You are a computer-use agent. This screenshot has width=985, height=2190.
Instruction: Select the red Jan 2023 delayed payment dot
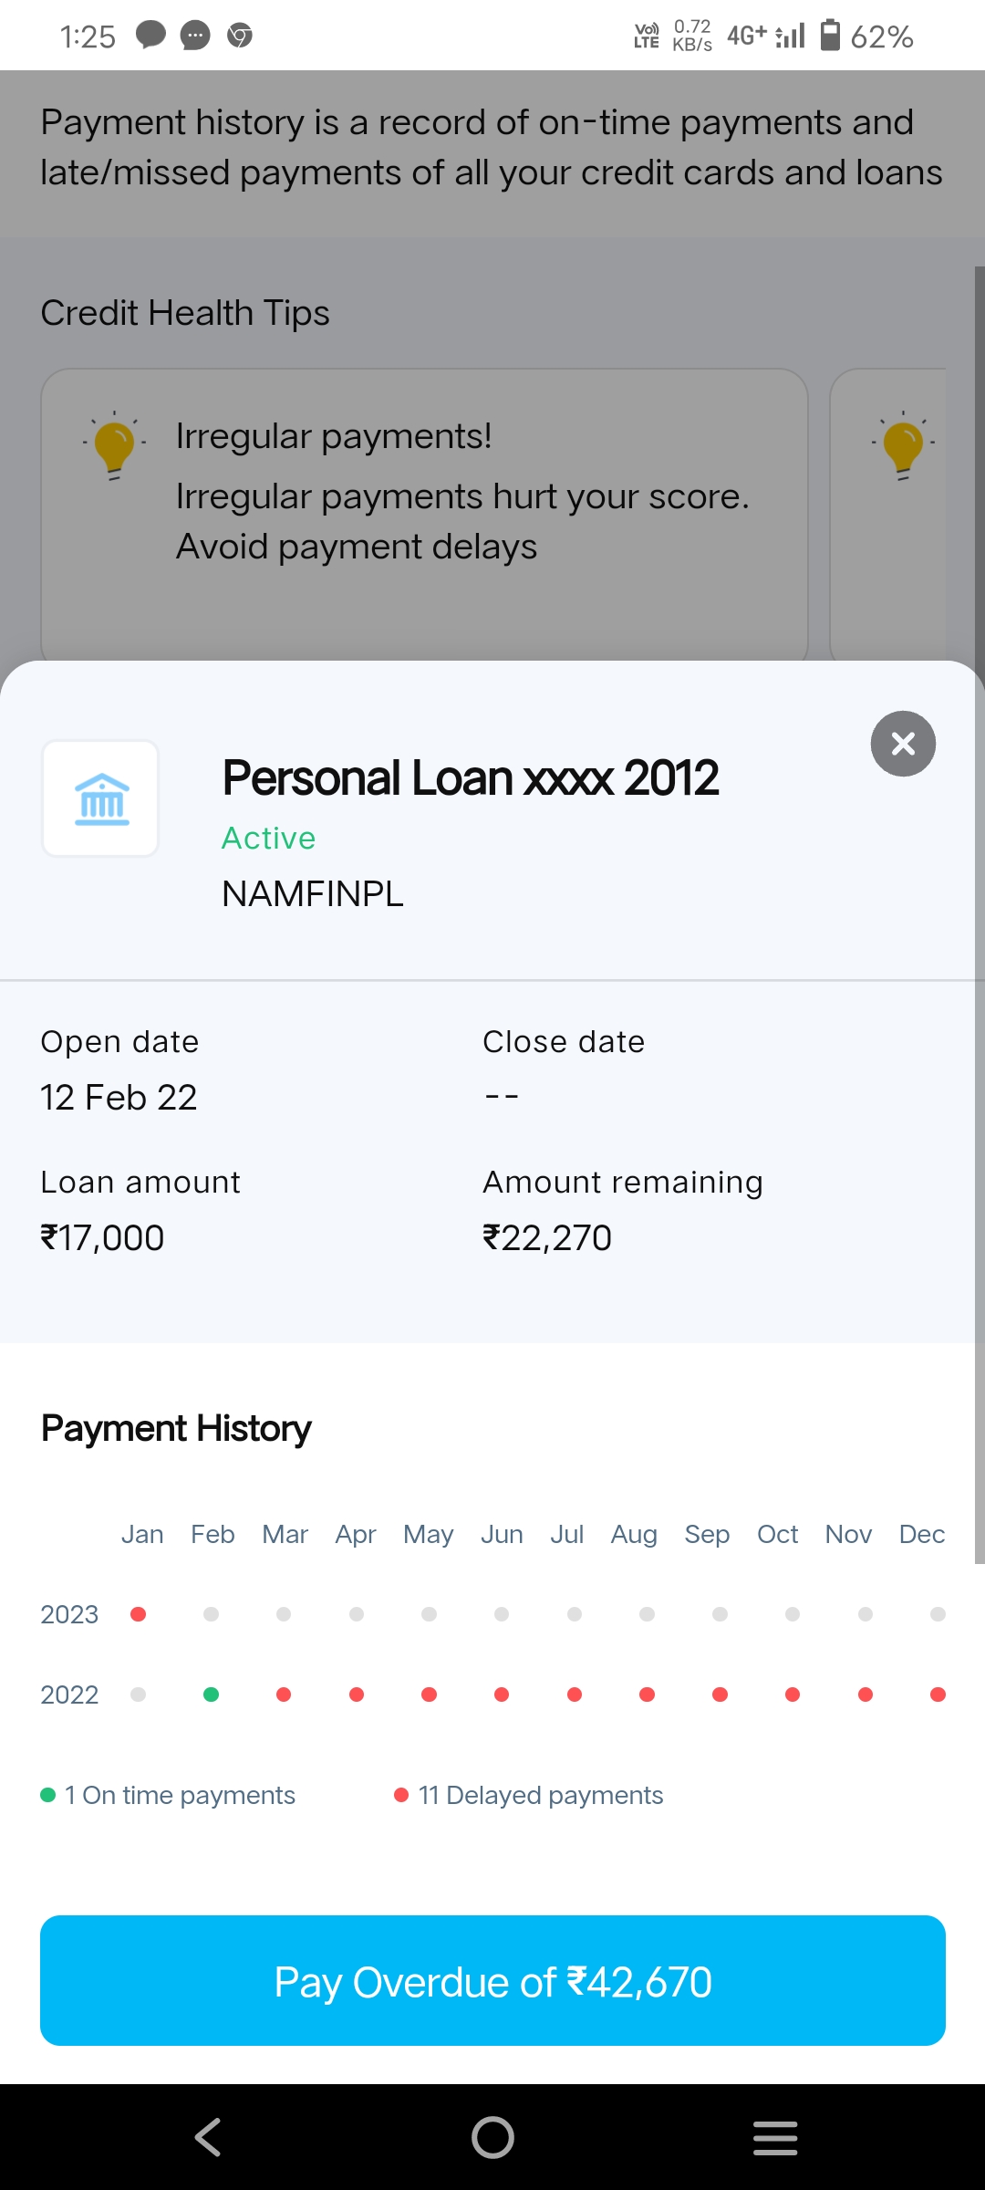click(139, 1614)
